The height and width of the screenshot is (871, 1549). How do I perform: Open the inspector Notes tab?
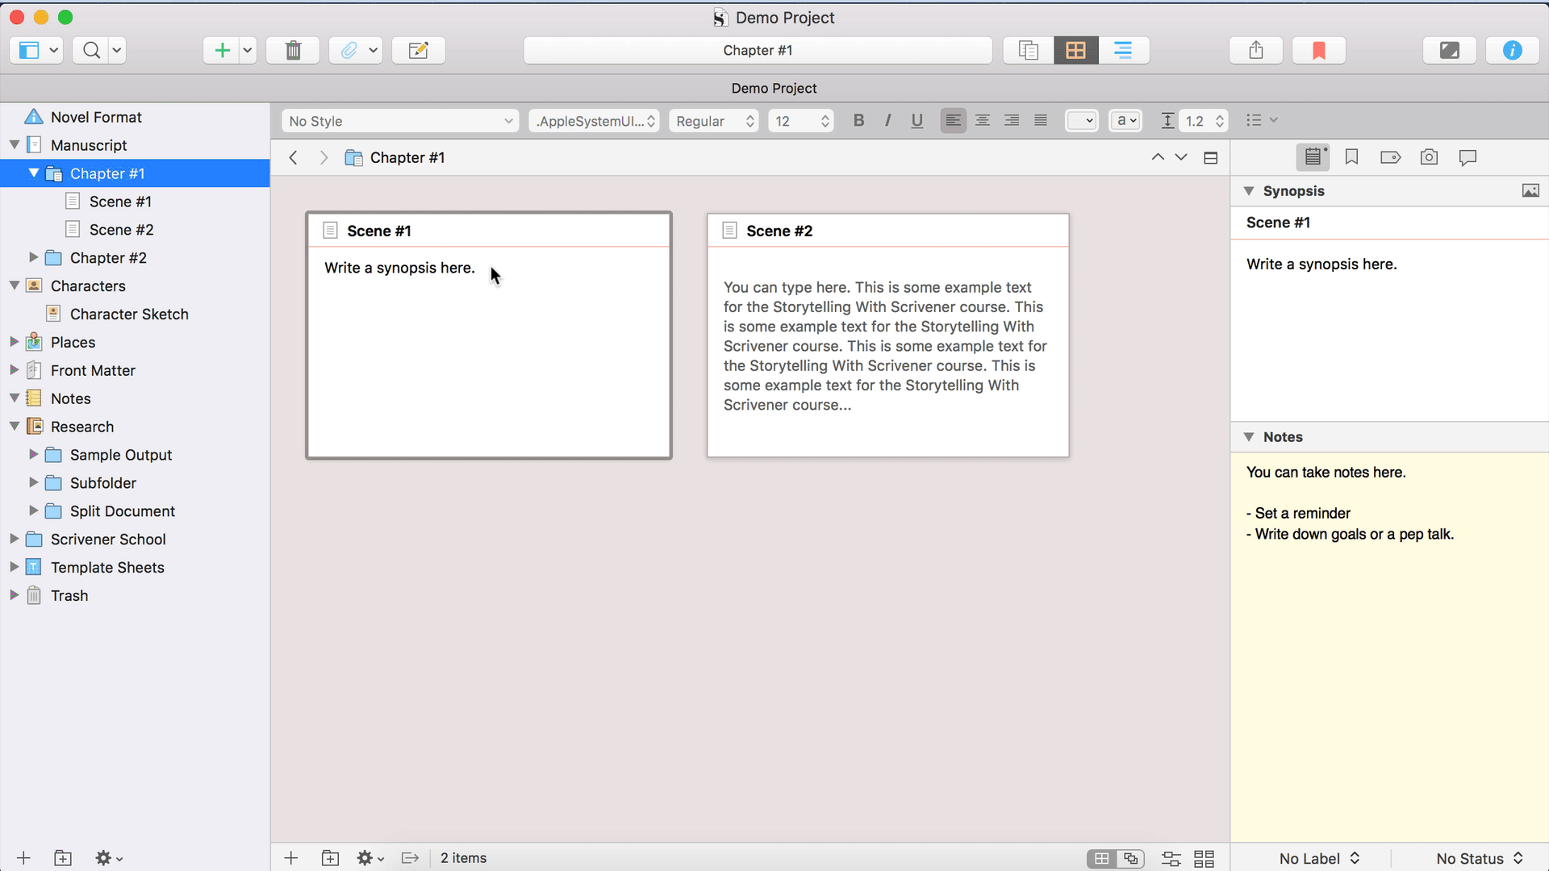[1313, 157]
